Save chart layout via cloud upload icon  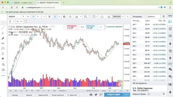click(109, 17)
